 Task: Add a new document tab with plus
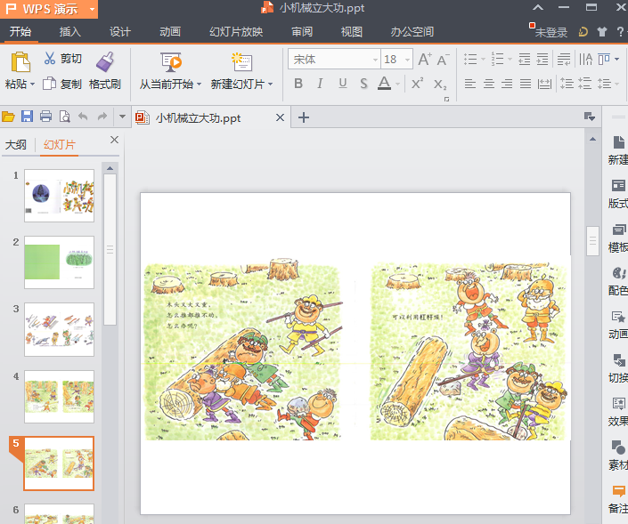(x=304, y=117)
